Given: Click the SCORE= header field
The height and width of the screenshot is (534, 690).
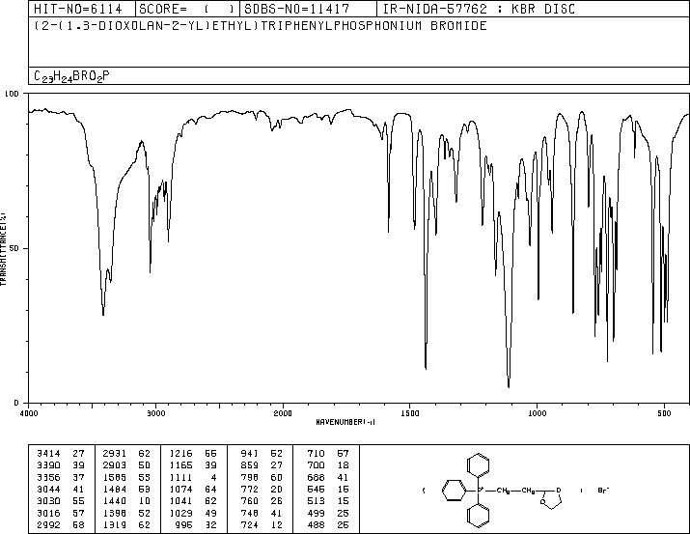Looking at the screenshot, I should [187, 9].
